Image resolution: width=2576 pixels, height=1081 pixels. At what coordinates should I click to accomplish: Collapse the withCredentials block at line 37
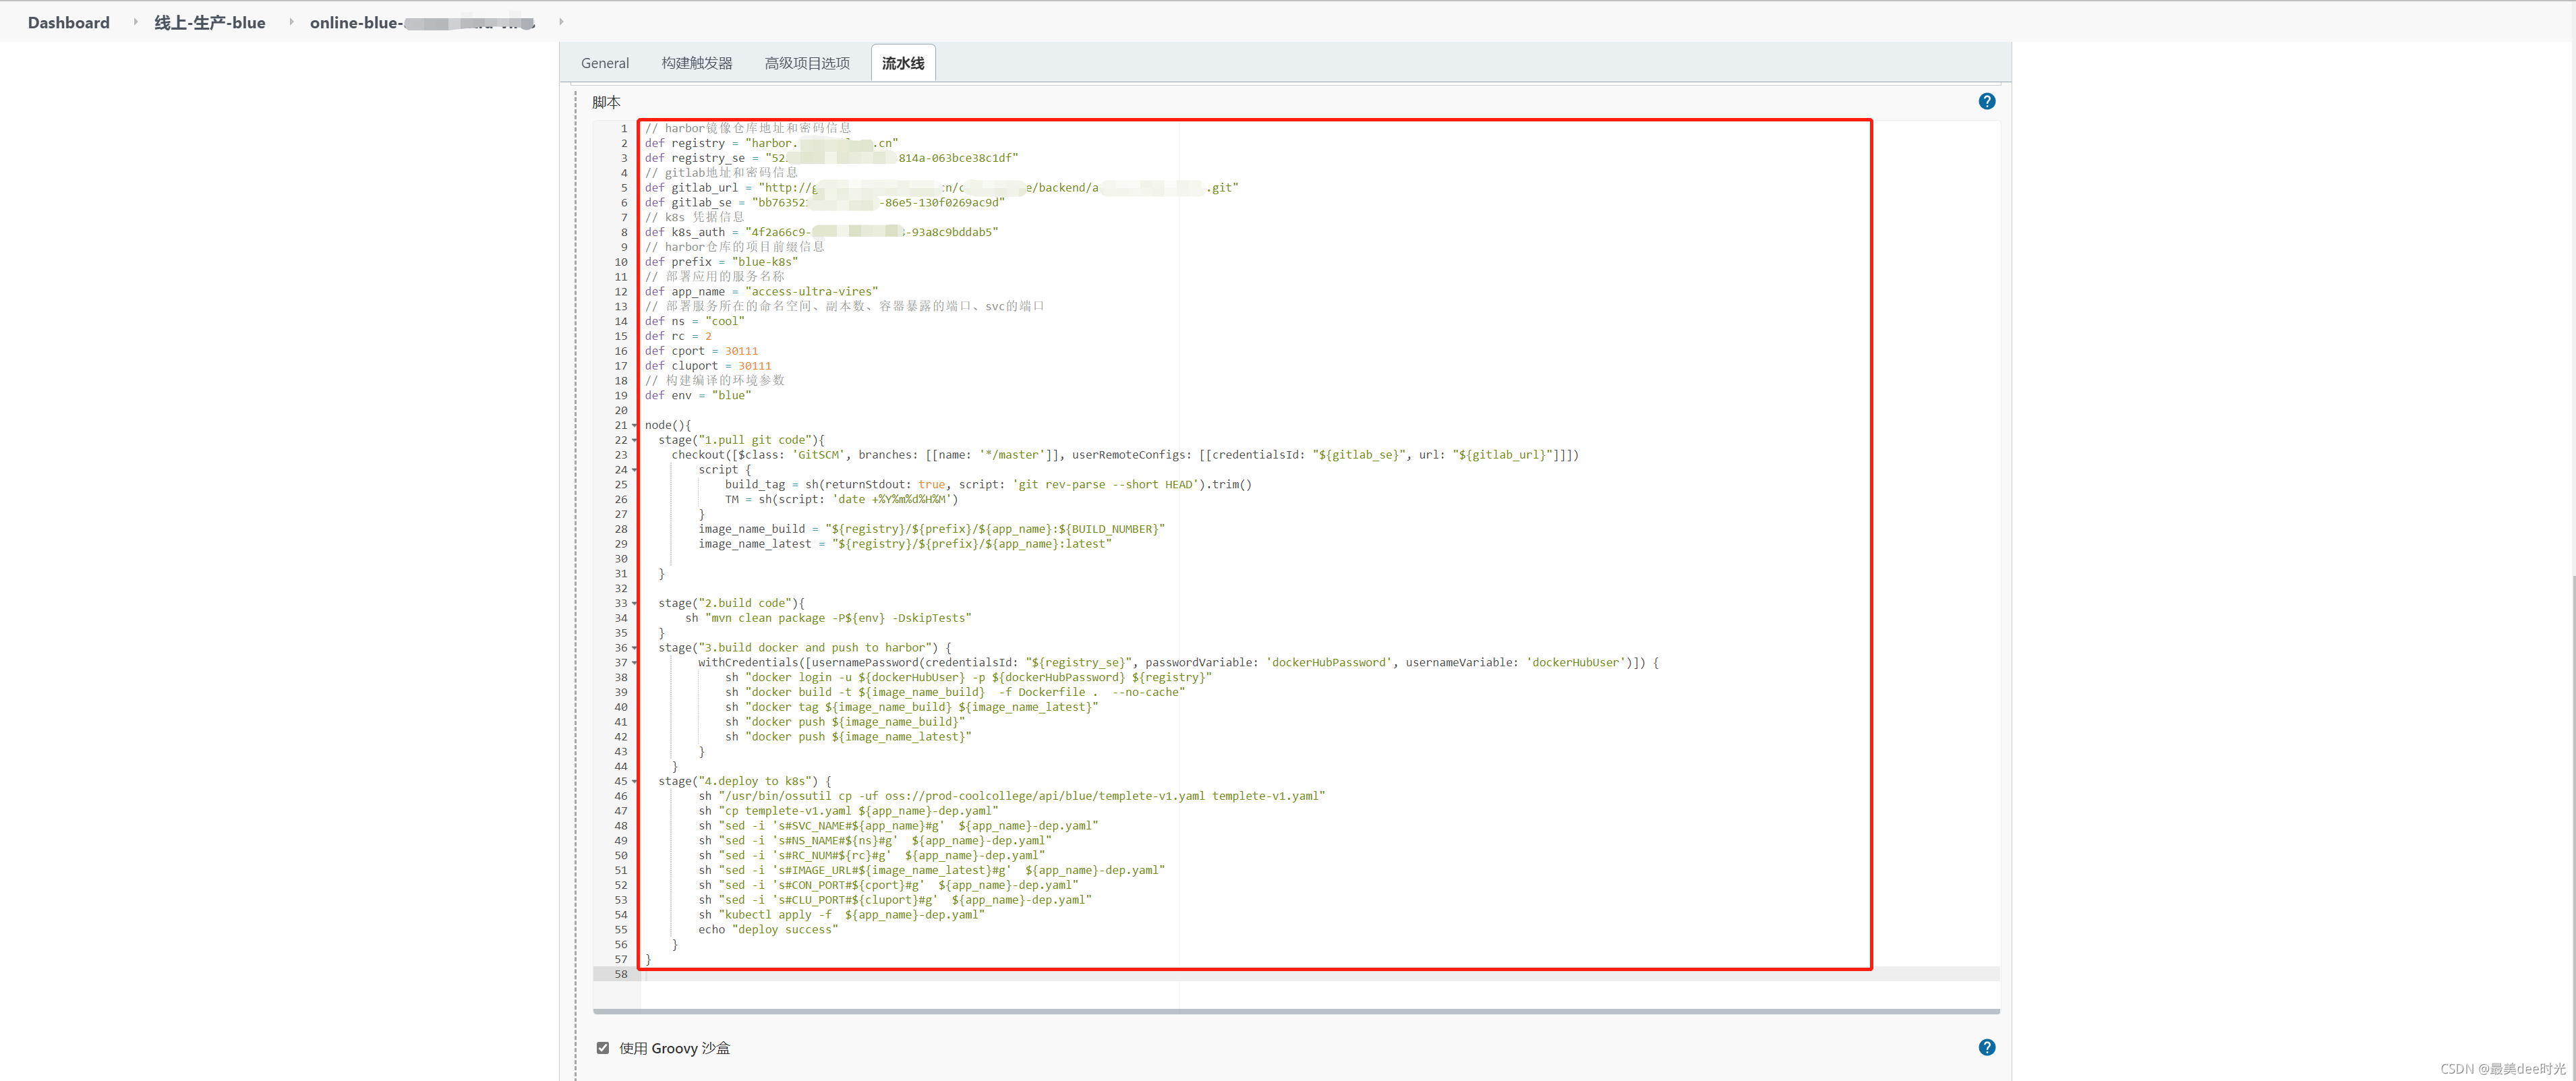click(635, 663)
